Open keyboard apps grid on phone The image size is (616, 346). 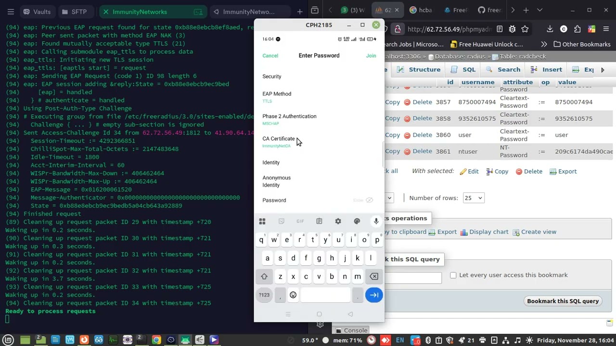[262, 221]
